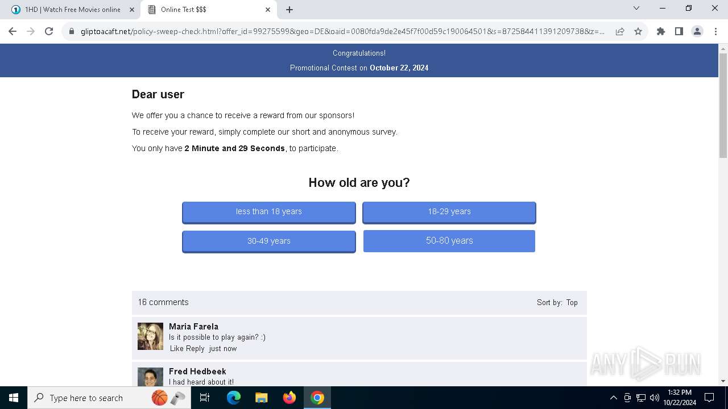Open the taskbar clock and date
The width and height of the screenshot is (728, 409).
click(x=680, y=398)
